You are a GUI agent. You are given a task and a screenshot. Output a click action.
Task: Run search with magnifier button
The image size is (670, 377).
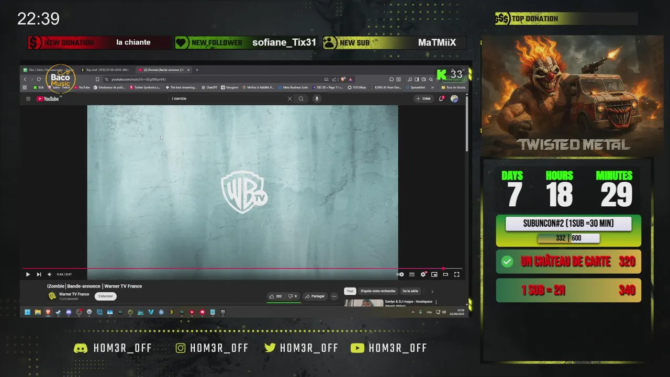click(x=301, y=98)
